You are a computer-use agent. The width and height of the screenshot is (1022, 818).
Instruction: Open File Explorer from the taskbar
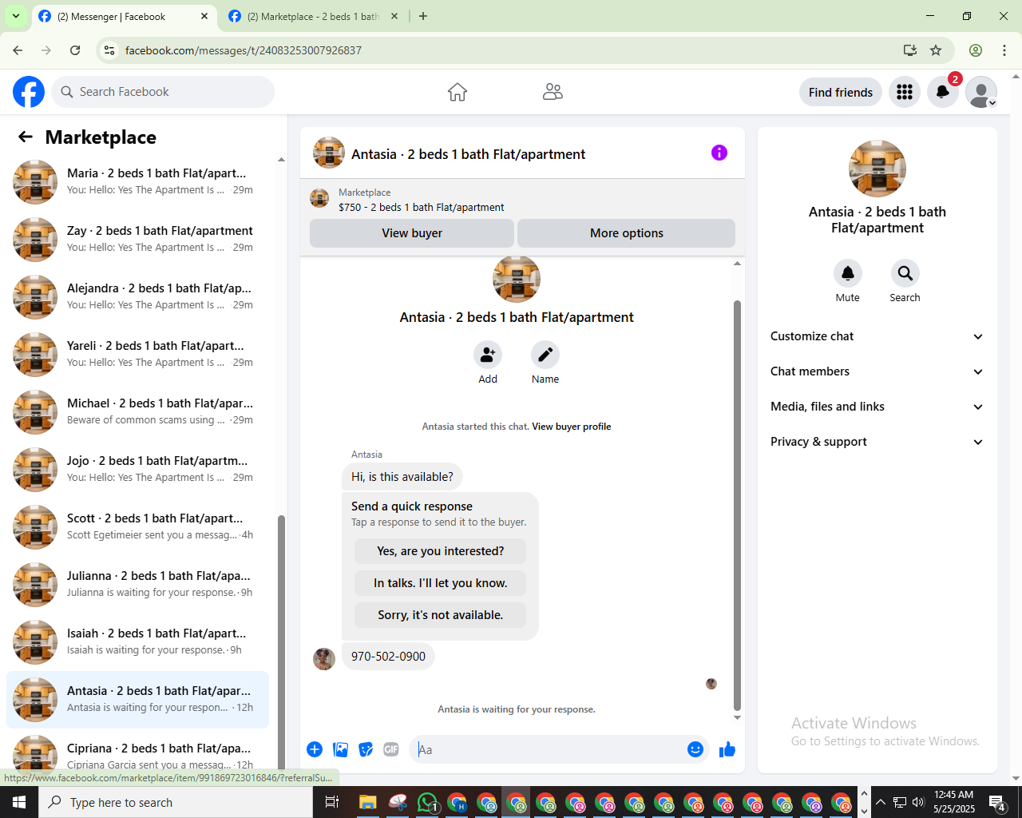[367, 802]
